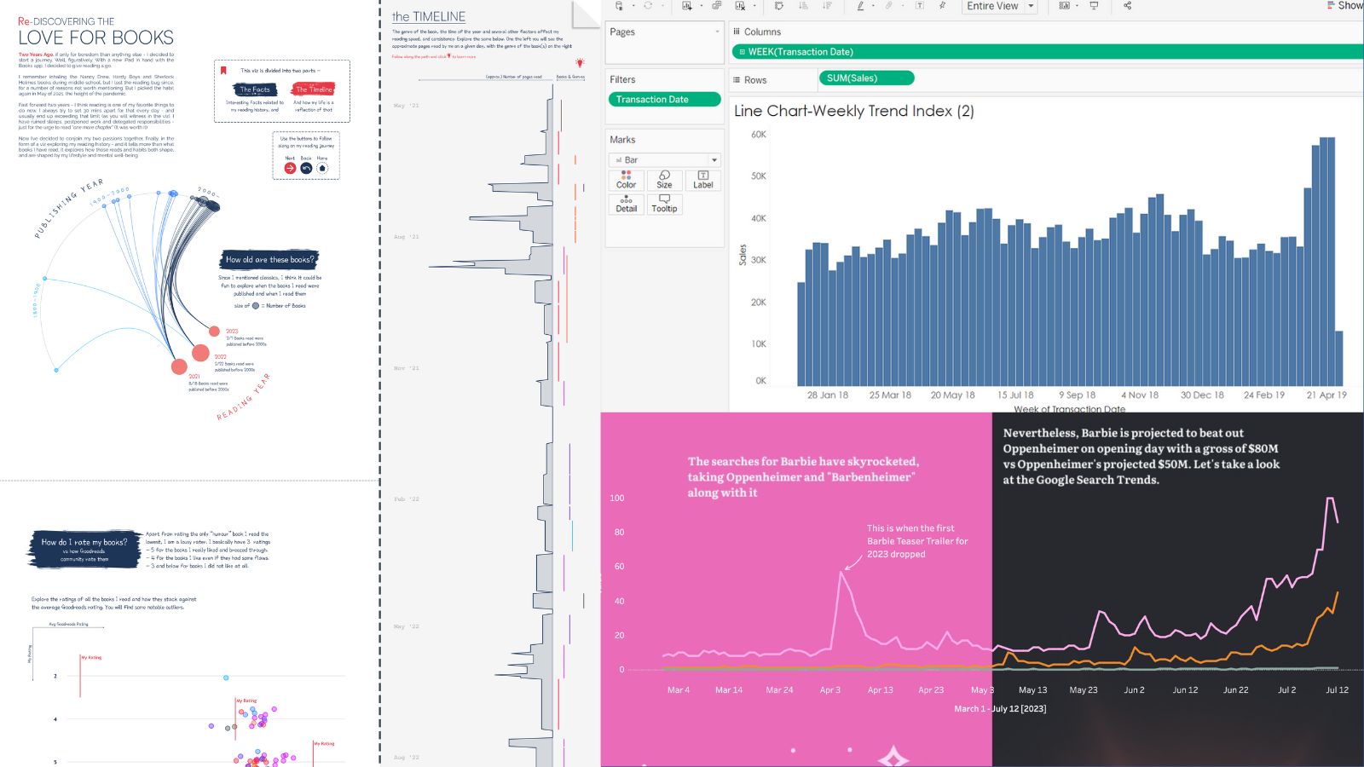Viewport: 1364px width, 767px height.
Task: Click the share icon in toolbar
Action: coord(1127,6)
